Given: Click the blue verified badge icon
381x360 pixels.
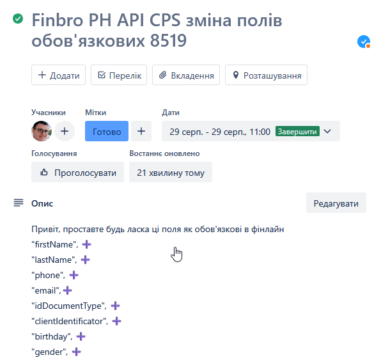Looking at the screenshot, I should (x=364, y=42).
